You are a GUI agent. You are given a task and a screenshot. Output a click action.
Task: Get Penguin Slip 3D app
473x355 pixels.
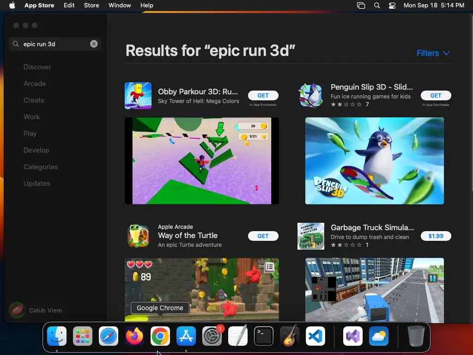pos(436,95)
